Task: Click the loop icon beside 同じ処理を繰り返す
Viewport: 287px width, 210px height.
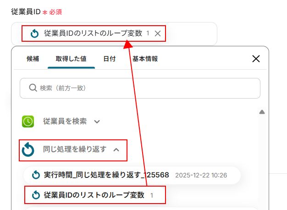Action: coord(28,150)
